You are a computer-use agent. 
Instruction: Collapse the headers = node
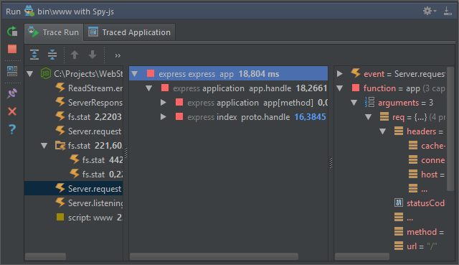click(382, 131)
